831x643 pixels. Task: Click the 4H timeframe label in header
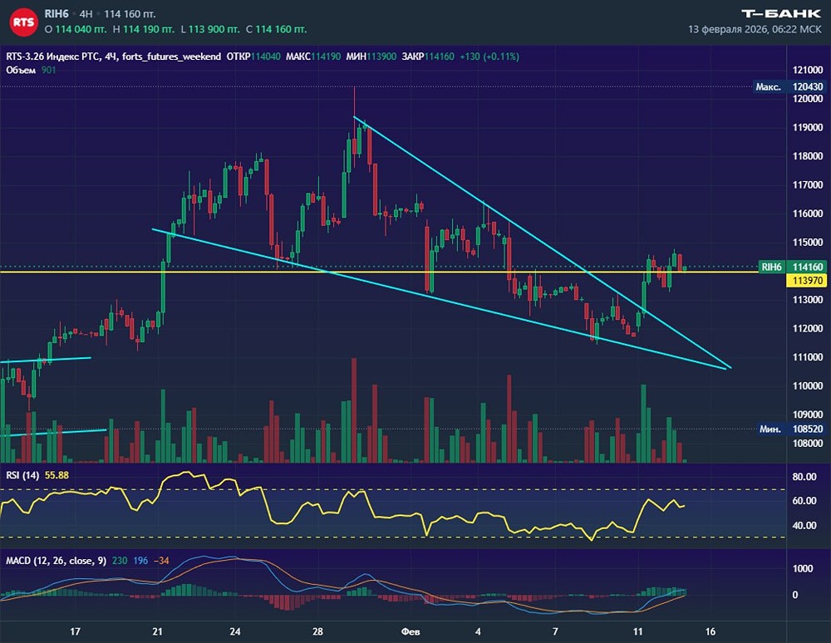[86, 14]
